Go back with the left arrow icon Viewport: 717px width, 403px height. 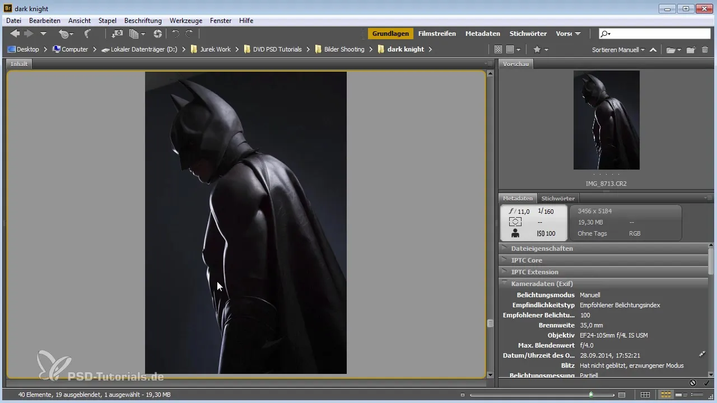(x=15, y=34)
